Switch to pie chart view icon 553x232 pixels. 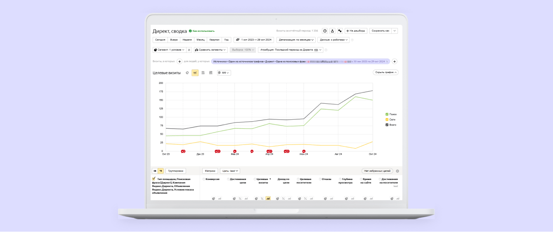tap(187, 73)
